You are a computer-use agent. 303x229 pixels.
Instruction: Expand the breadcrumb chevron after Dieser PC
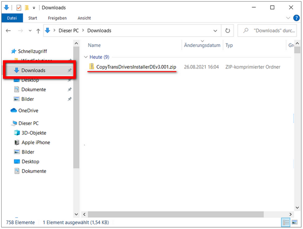tap(83, 30)
